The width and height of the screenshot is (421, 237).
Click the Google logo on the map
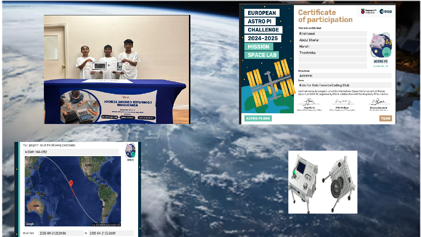tap(30, 224)
